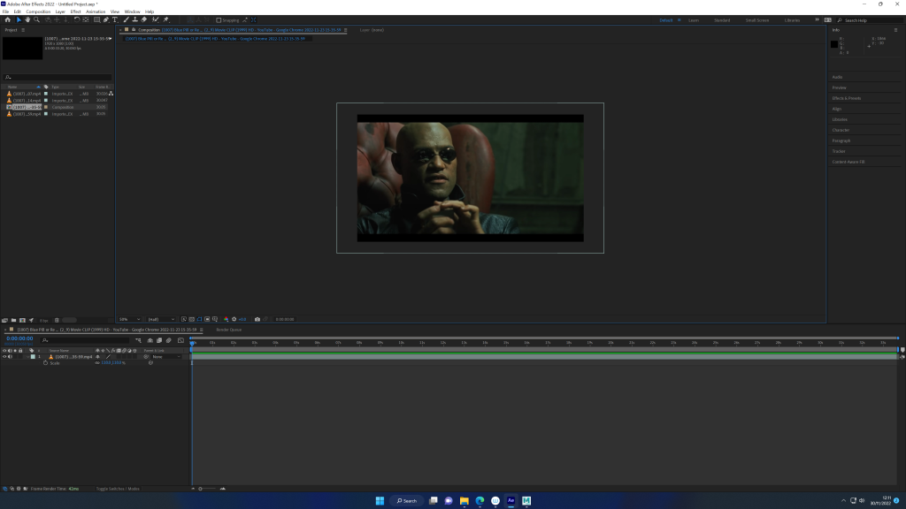The width and height of the screenshot is (906, 509).
Task: Click layer 1 label color swatch
Action: click(33, 357)
